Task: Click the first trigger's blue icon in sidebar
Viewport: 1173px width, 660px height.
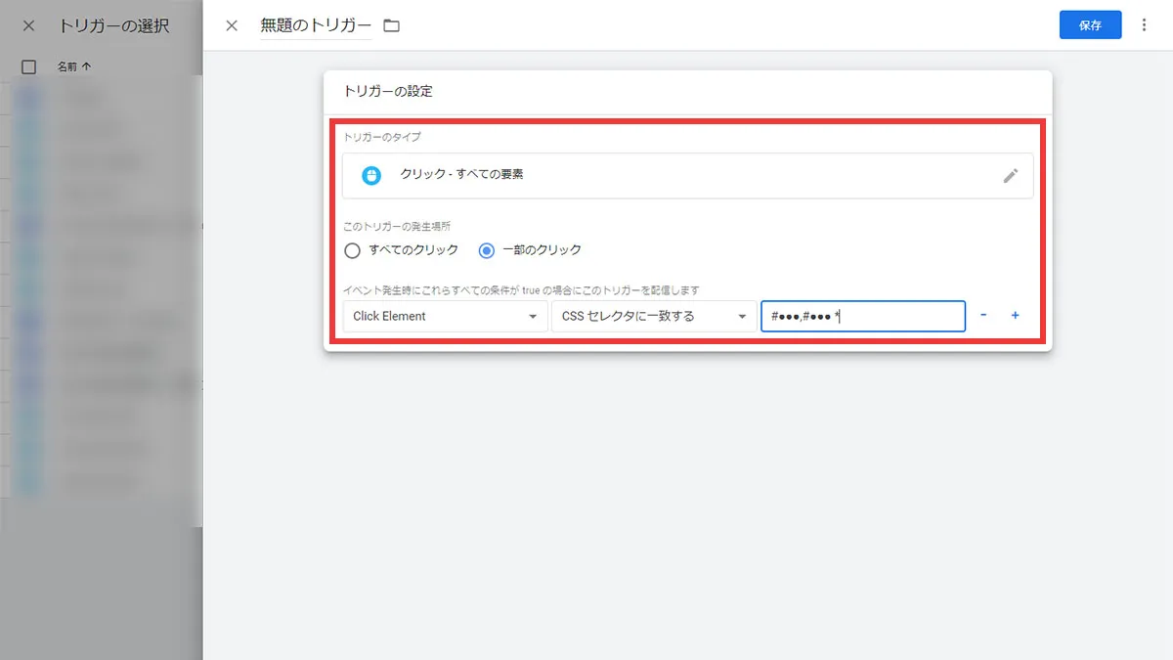Action: click(x=29, y=97)
